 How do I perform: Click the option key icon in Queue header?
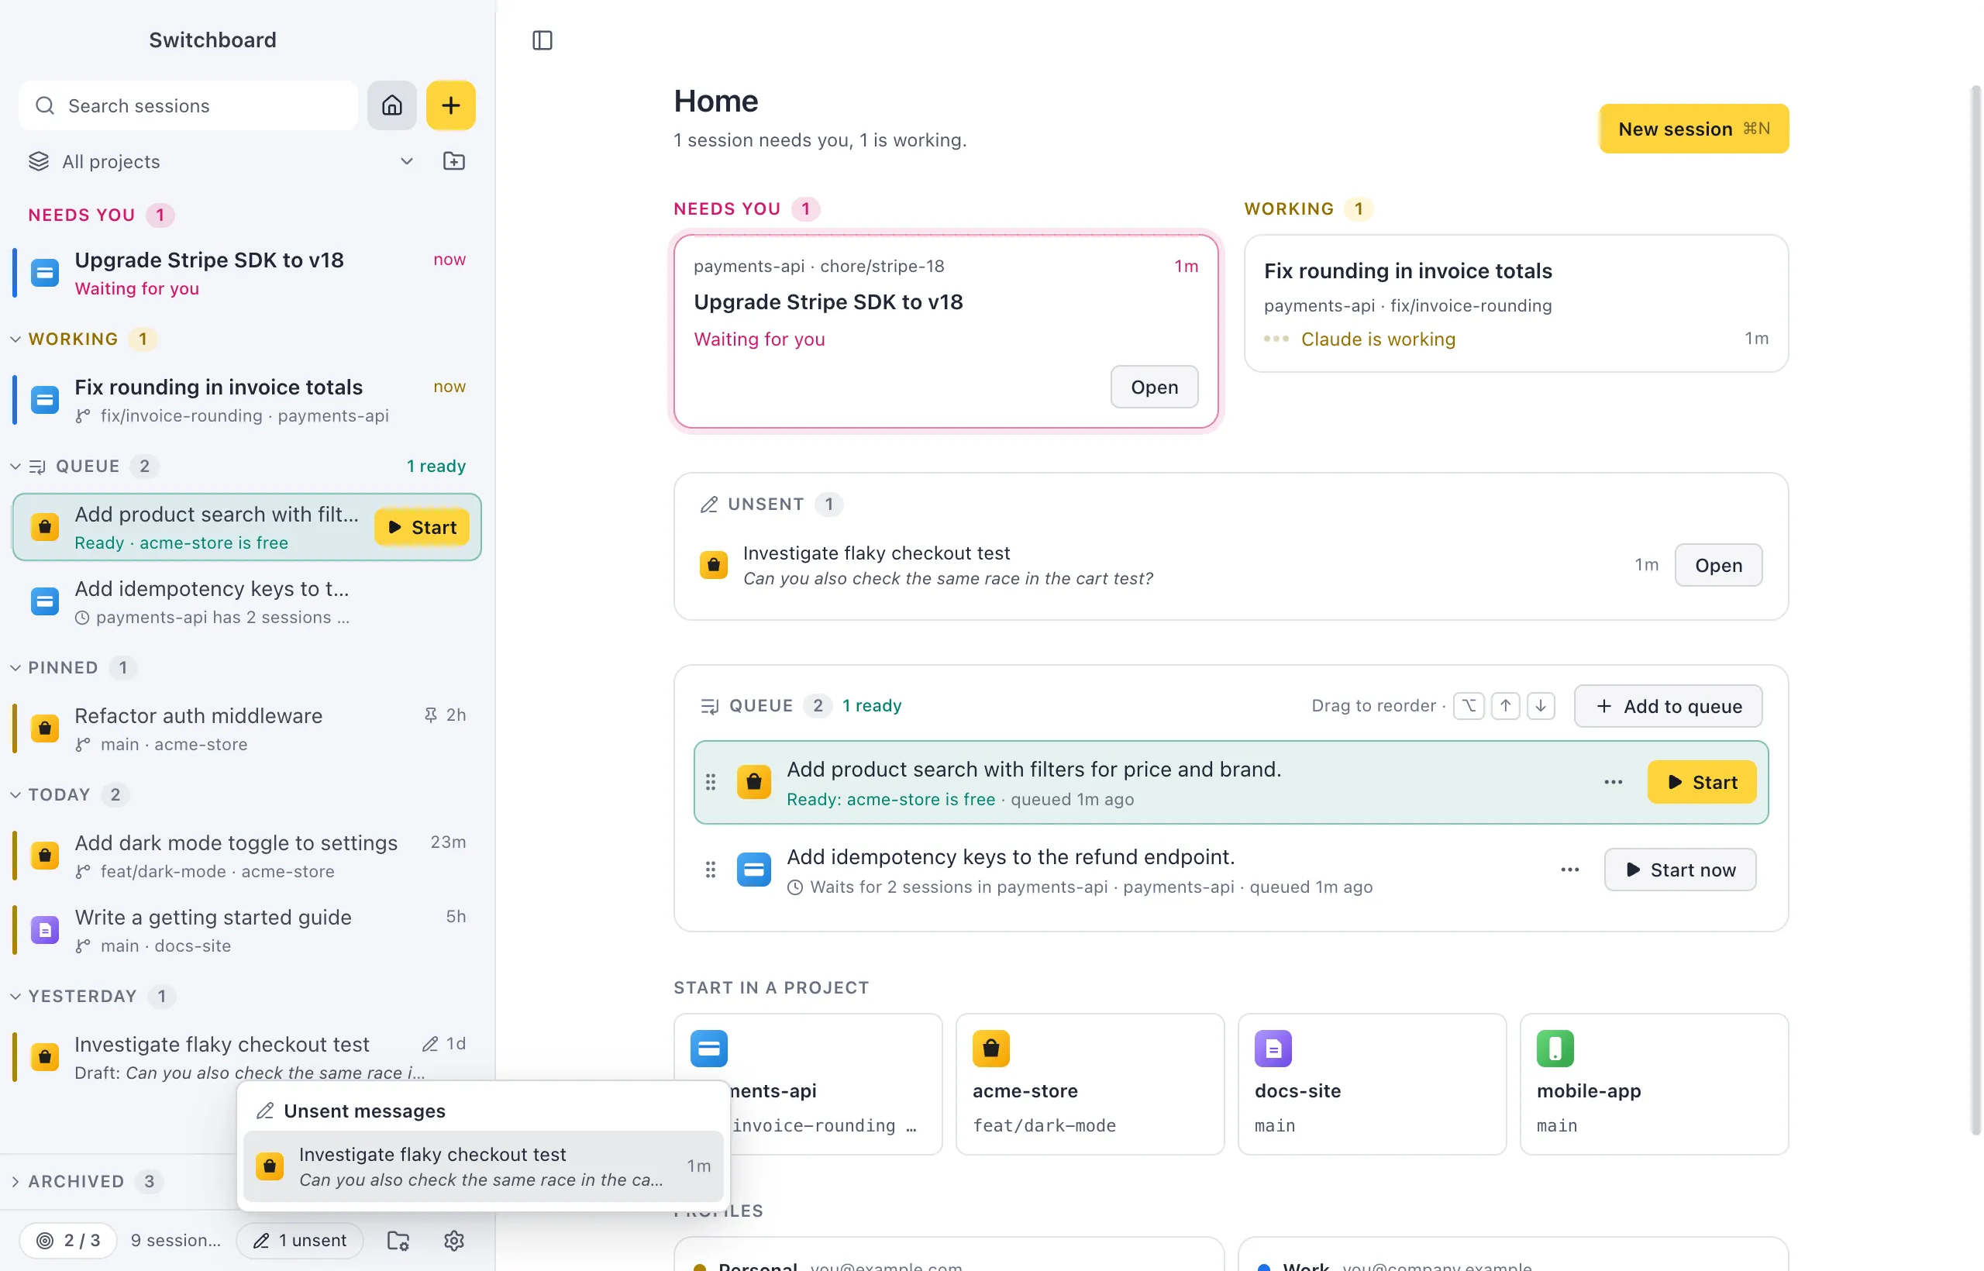tap(1469, 706)
